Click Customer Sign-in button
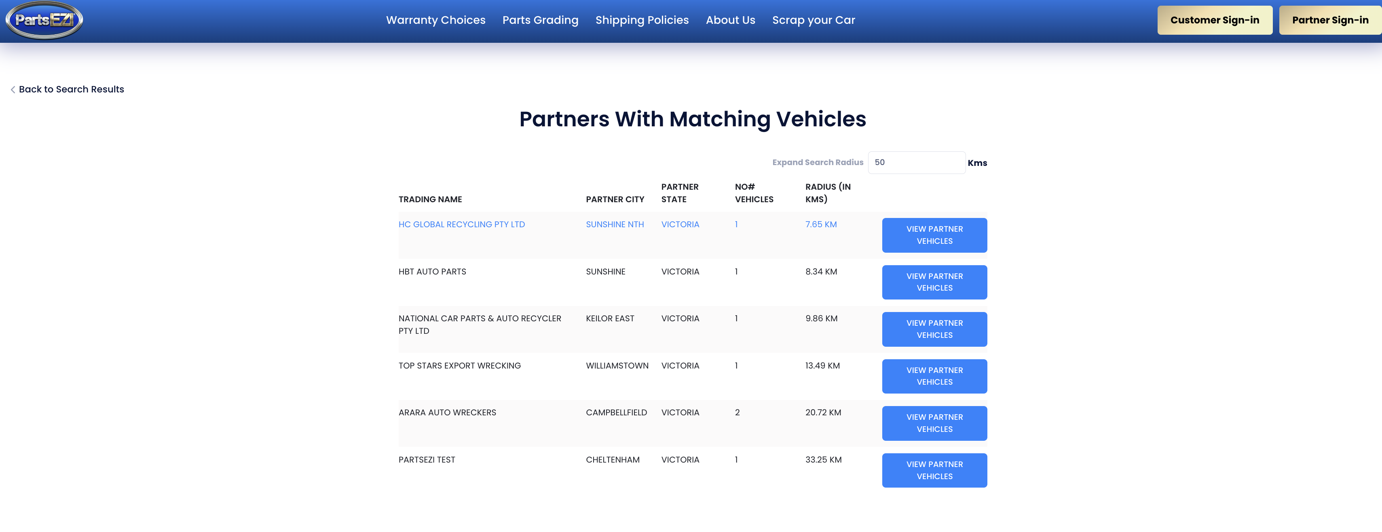1382x532 pixels. tap(1215, 20)
